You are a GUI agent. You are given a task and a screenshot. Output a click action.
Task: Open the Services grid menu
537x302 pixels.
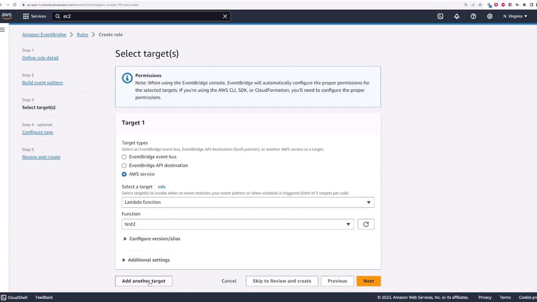26,16
